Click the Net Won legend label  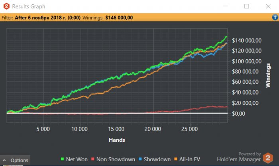[x=77, y=159]
